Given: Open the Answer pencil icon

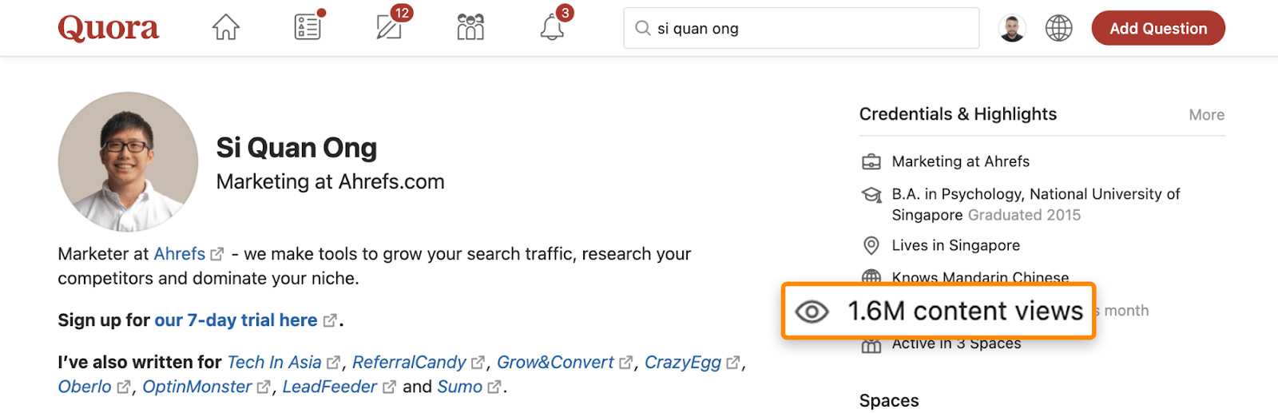Looking at the screenshot, I should click(389, 28).
